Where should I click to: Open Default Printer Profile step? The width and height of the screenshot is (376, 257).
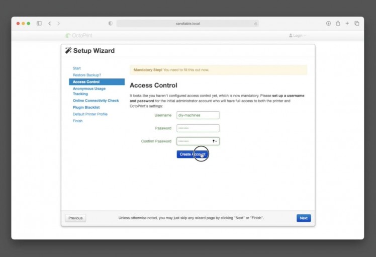[x=90, y=114]
